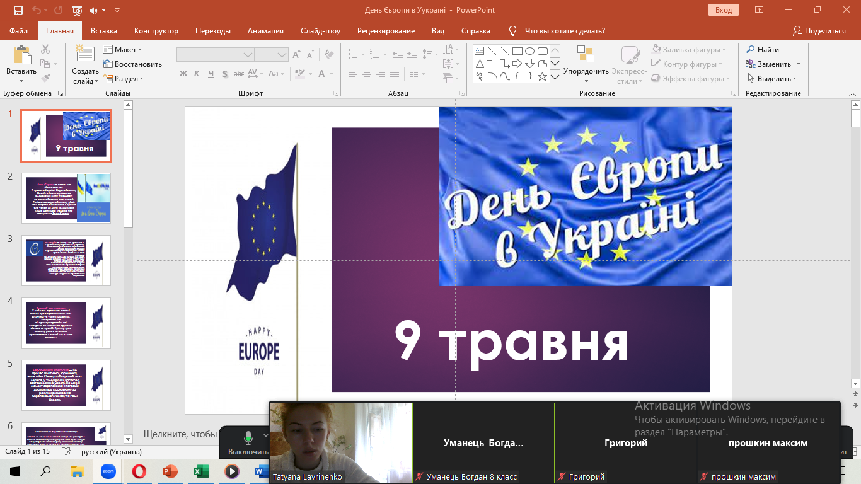Click the Создать слайд new slide icon
The image size is (861, 484).
(85, 55)
